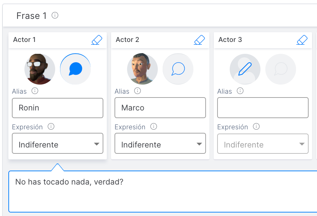
Task: Click the phrase text box 'No has tocado nada'
Action: point(163,192)
